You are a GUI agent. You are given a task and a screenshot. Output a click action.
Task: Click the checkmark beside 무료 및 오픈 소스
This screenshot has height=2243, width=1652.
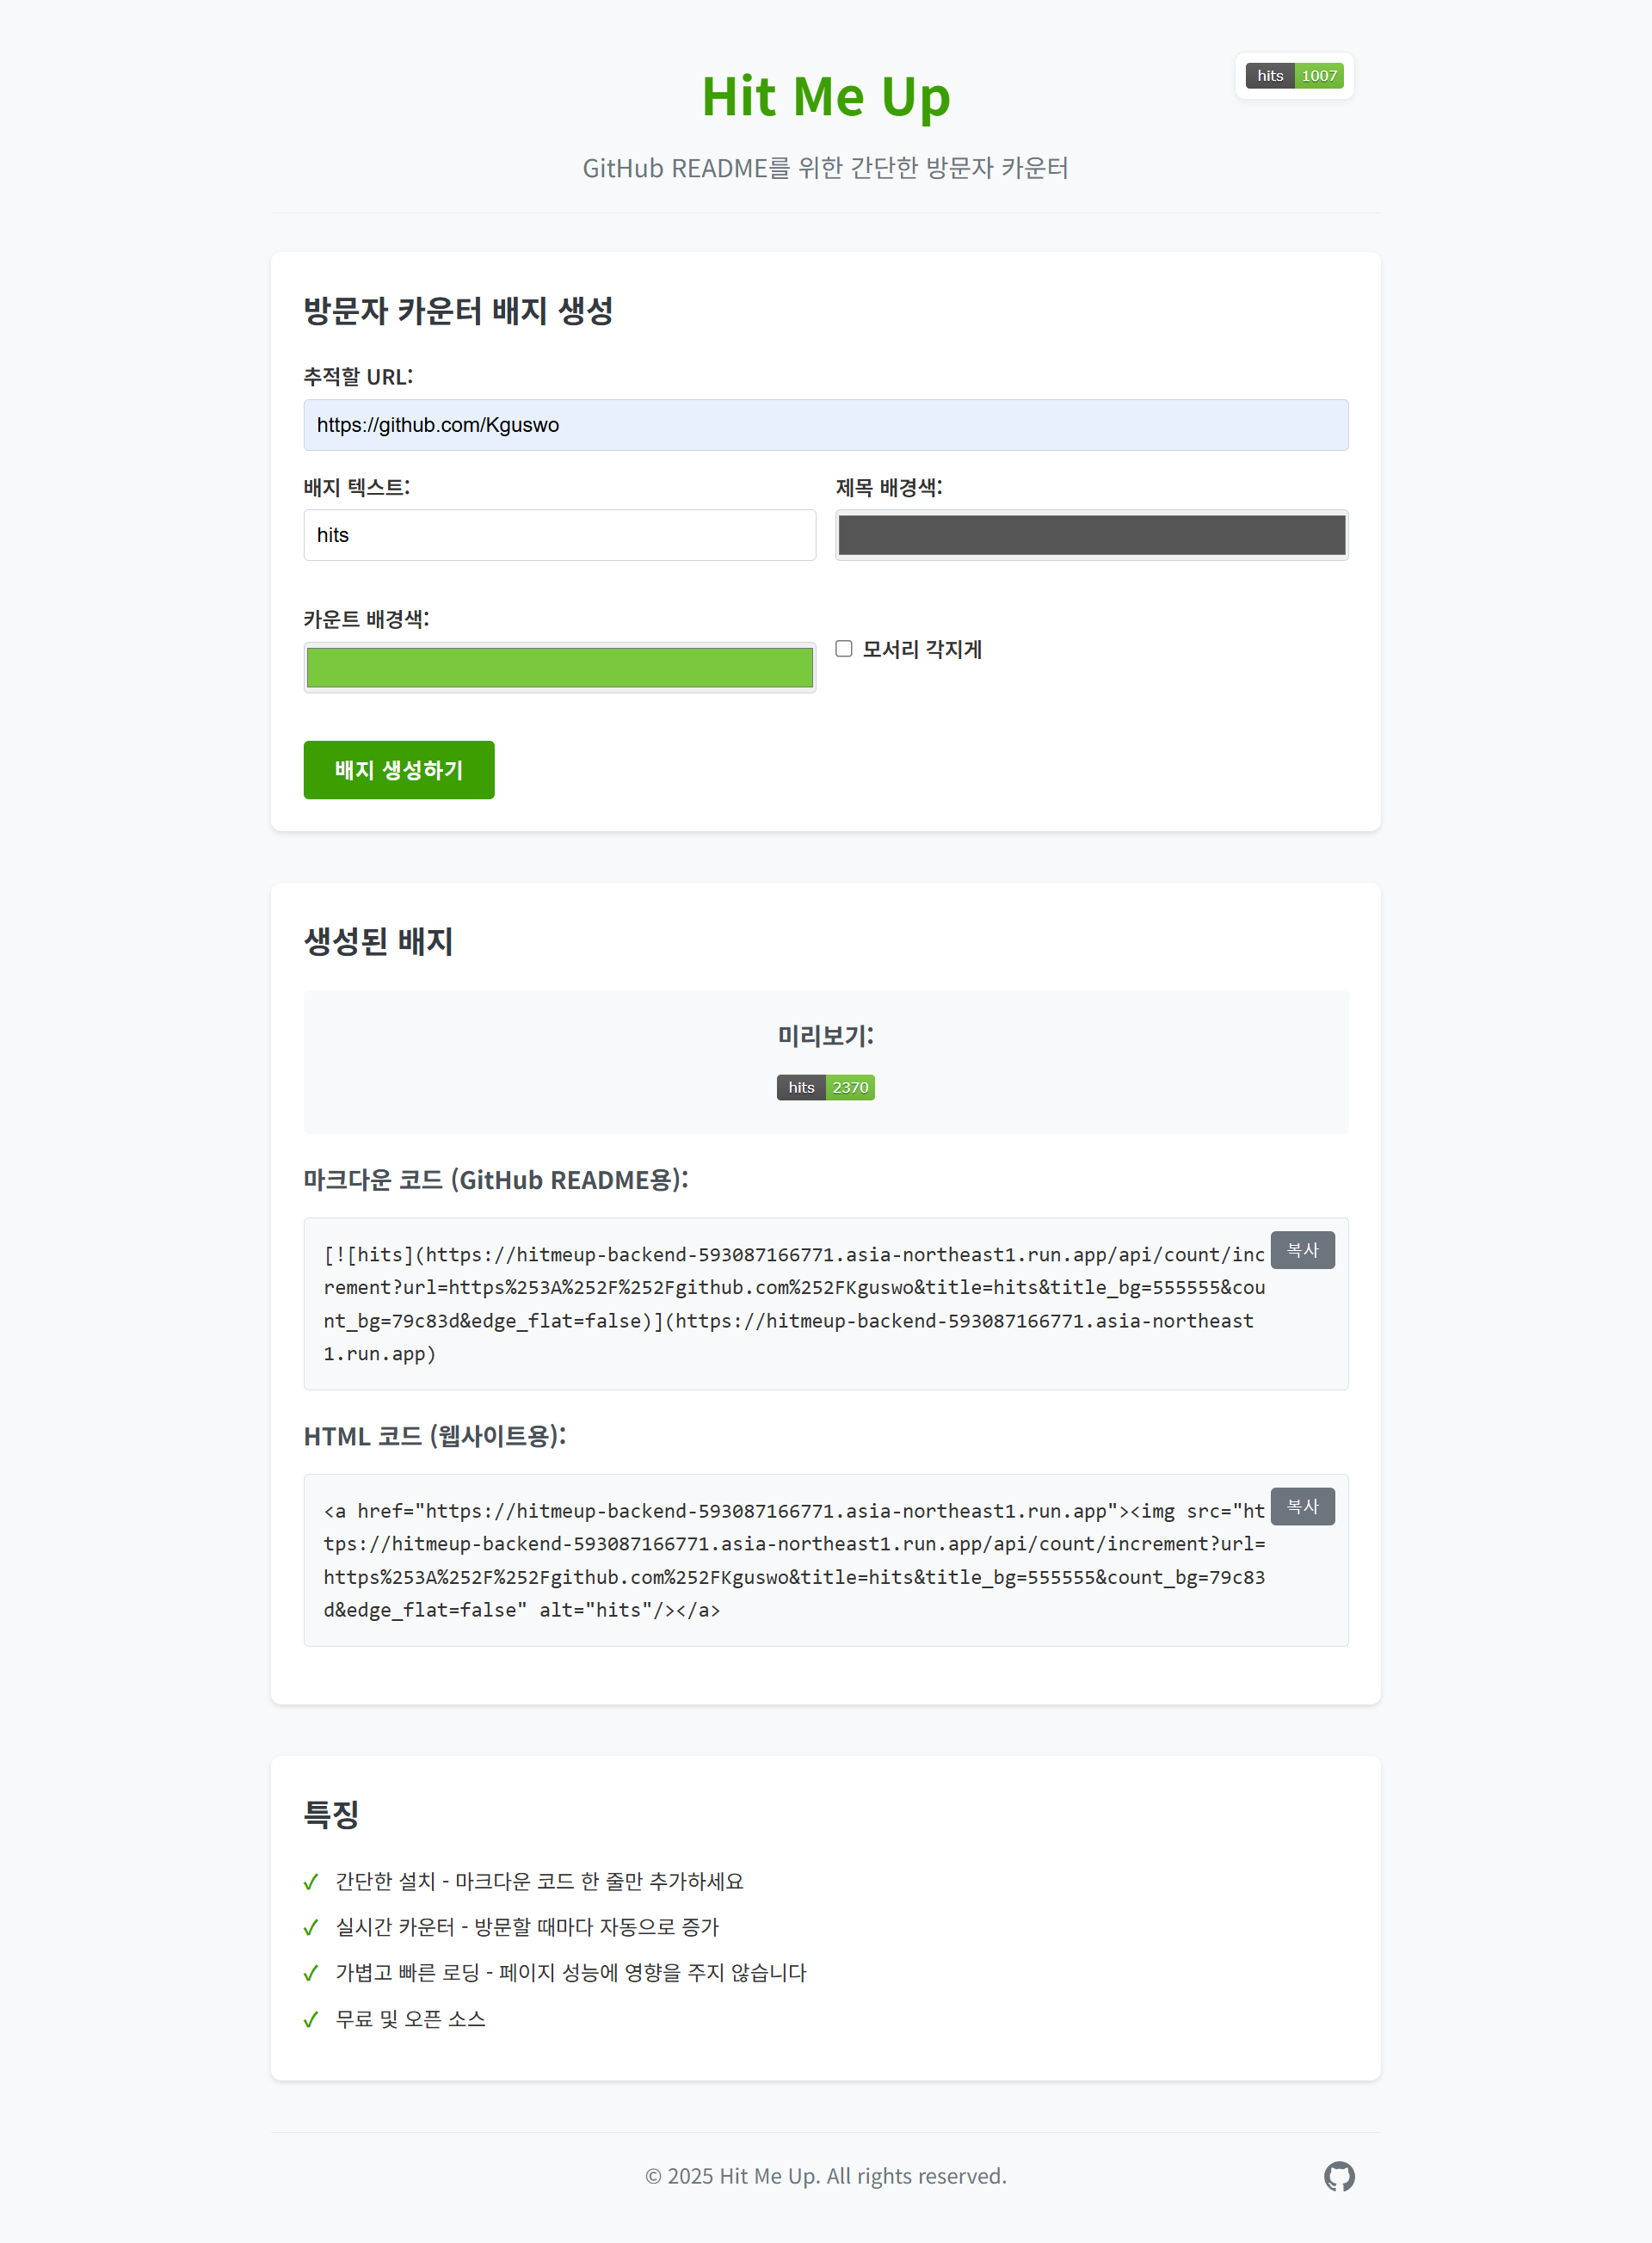point(310,2019)
